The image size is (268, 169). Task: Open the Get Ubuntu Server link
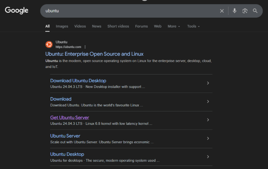69,118
